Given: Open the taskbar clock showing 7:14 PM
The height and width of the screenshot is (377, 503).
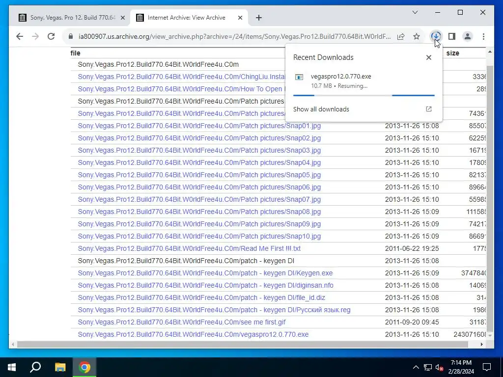Looking at the screenshot, I should click(461, 367).
